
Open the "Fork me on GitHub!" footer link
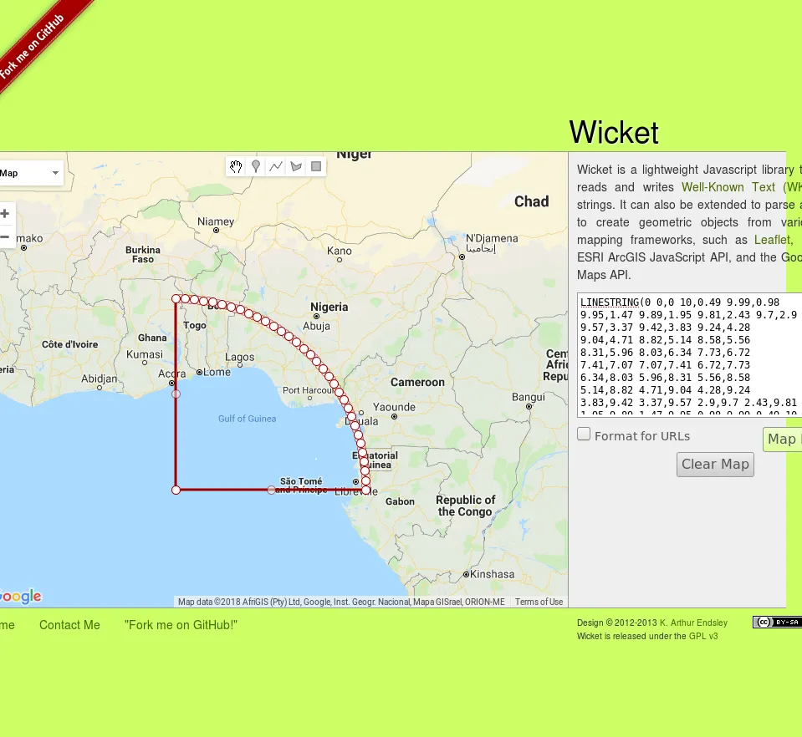tap(181, 625)
